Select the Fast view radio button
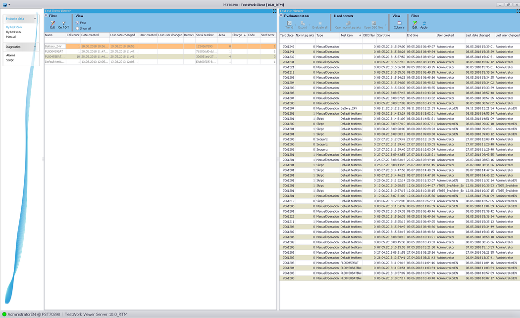Image resolution: width=520 pixels, height=318 pixels. pyautogui.click(x=78, y=23)
